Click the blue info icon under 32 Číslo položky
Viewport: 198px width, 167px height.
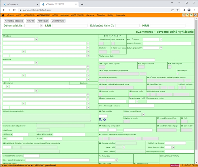point(104,119)
